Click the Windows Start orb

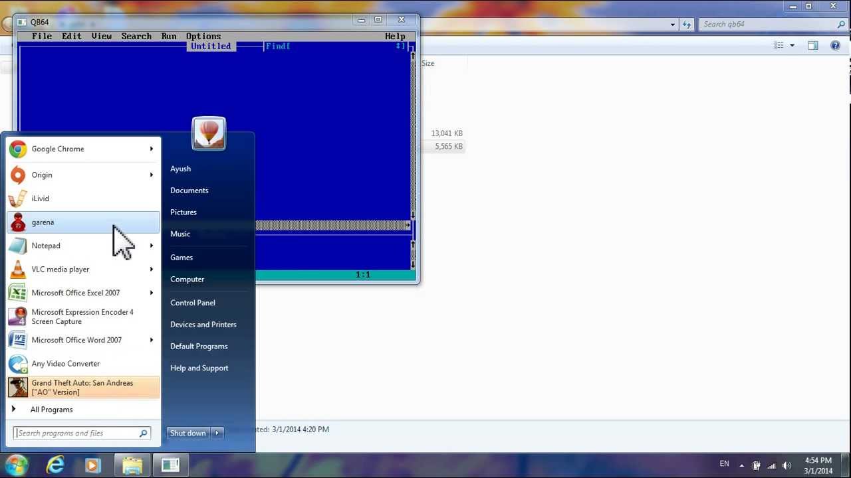17,465
